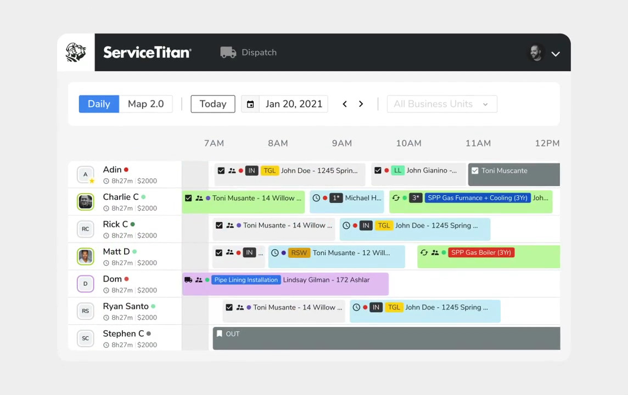
Task: Open SPP Gas Furnance + Cooling (3Yr) label
Action: (478, 198)
